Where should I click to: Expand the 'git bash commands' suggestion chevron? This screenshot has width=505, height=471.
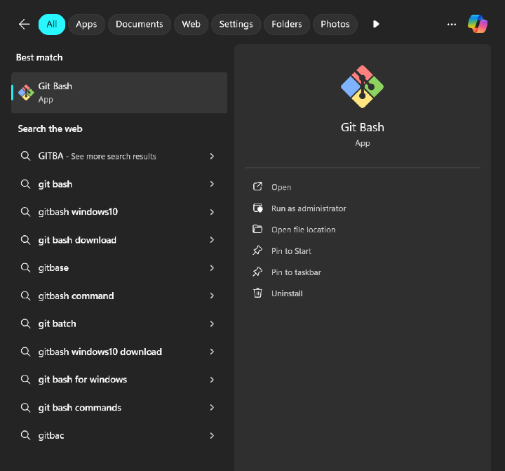pyautogui.click(x=212, y=408)
